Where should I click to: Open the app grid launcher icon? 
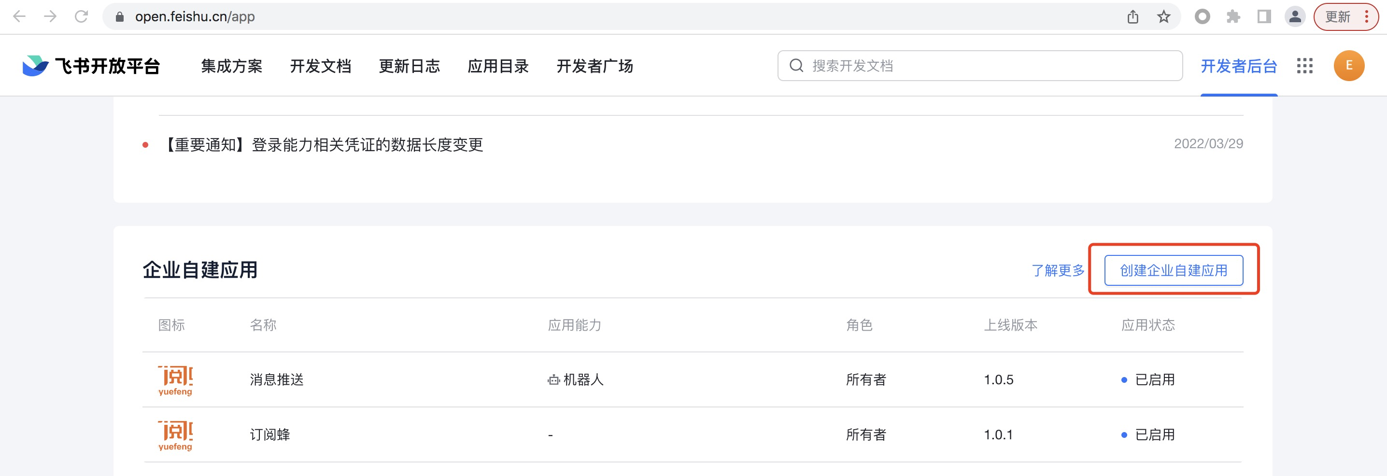(1304, 66)
